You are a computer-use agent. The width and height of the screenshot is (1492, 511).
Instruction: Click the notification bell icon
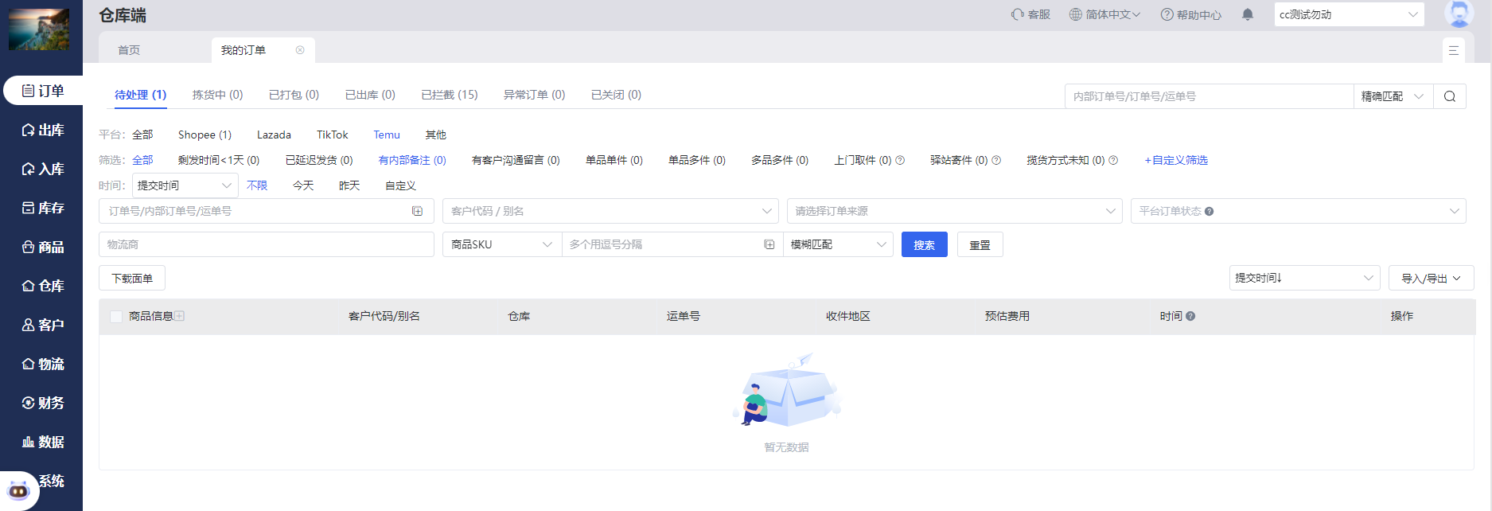point(1248,14)
